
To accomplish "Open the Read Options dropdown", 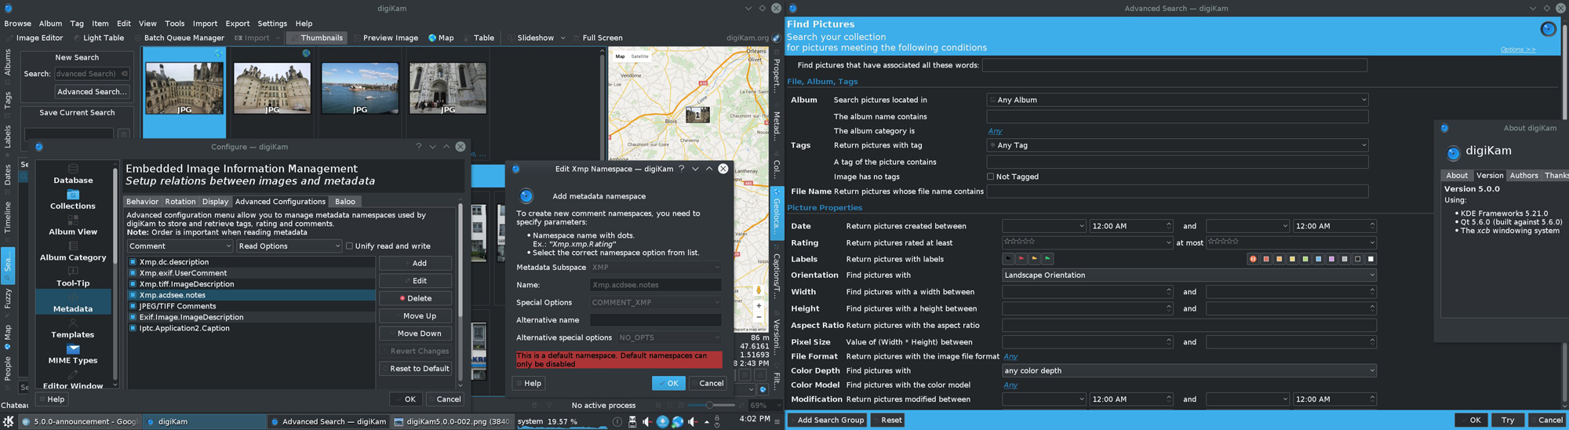I will point(289,246).
